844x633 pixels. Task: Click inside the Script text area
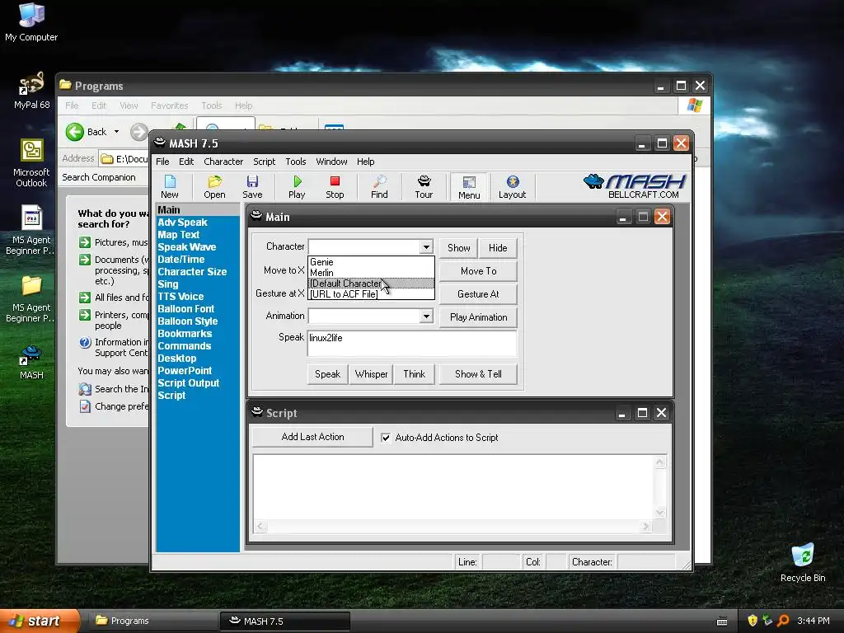click(x=453, y=488)
